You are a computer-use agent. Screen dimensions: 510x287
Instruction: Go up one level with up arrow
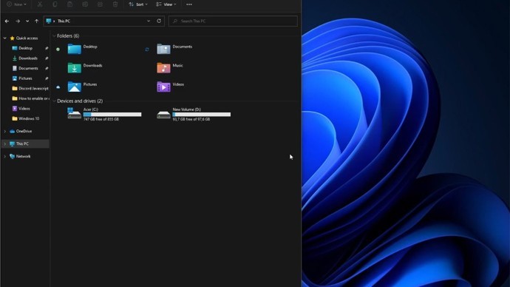pyautogui.click(x=36, y=21)
